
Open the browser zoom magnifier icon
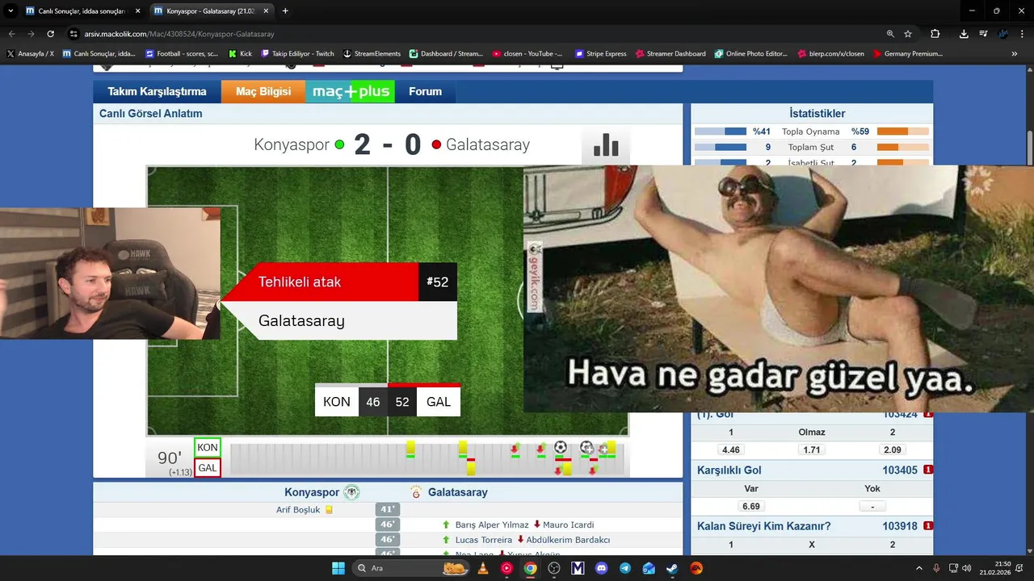(890, 34)
